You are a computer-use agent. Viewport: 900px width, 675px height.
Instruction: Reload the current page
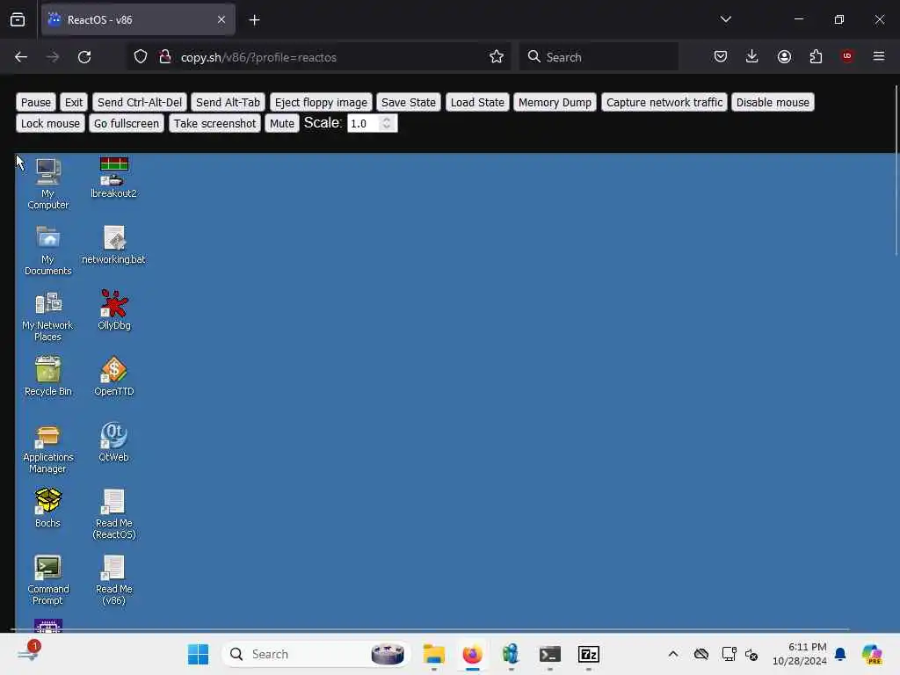click(x=84, y=57)
